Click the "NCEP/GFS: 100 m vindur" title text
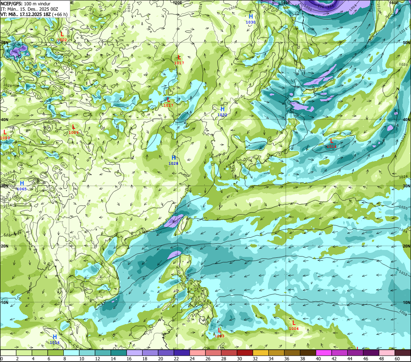 (x=25, y=4)
